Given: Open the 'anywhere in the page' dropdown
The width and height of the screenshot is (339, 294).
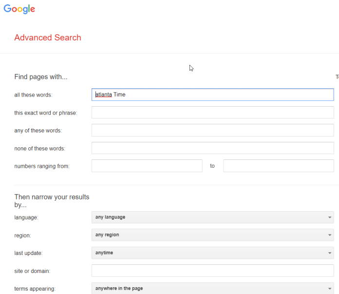Looking at the screenshot, I should tap(212, 288).
